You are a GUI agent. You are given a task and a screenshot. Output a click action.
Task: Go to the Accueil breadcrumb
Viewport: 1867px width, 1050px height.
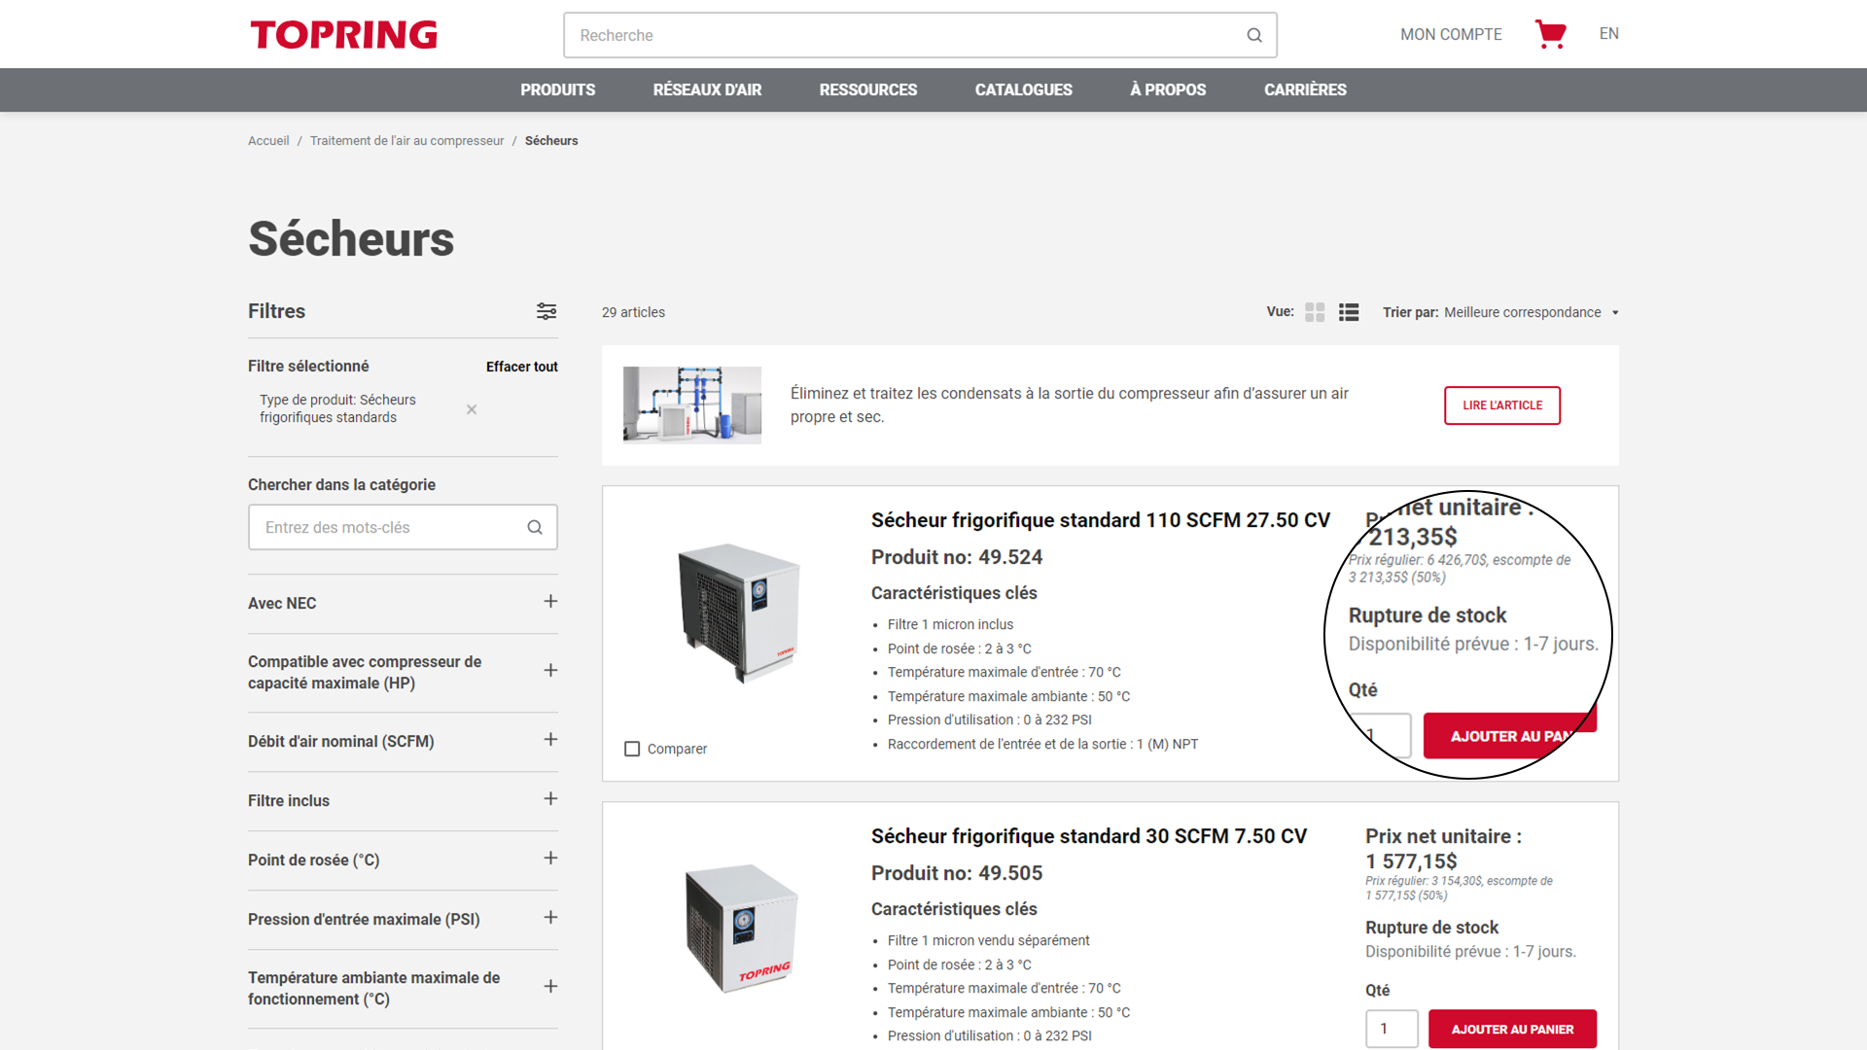coord(268,141)
